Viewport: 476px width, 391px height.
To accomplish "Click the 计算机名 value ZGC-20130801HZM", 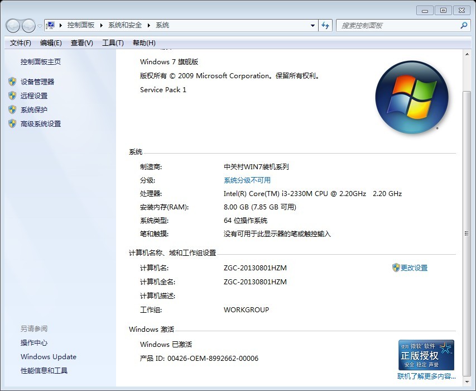I will pyautogui.click(x=256, y=268).
